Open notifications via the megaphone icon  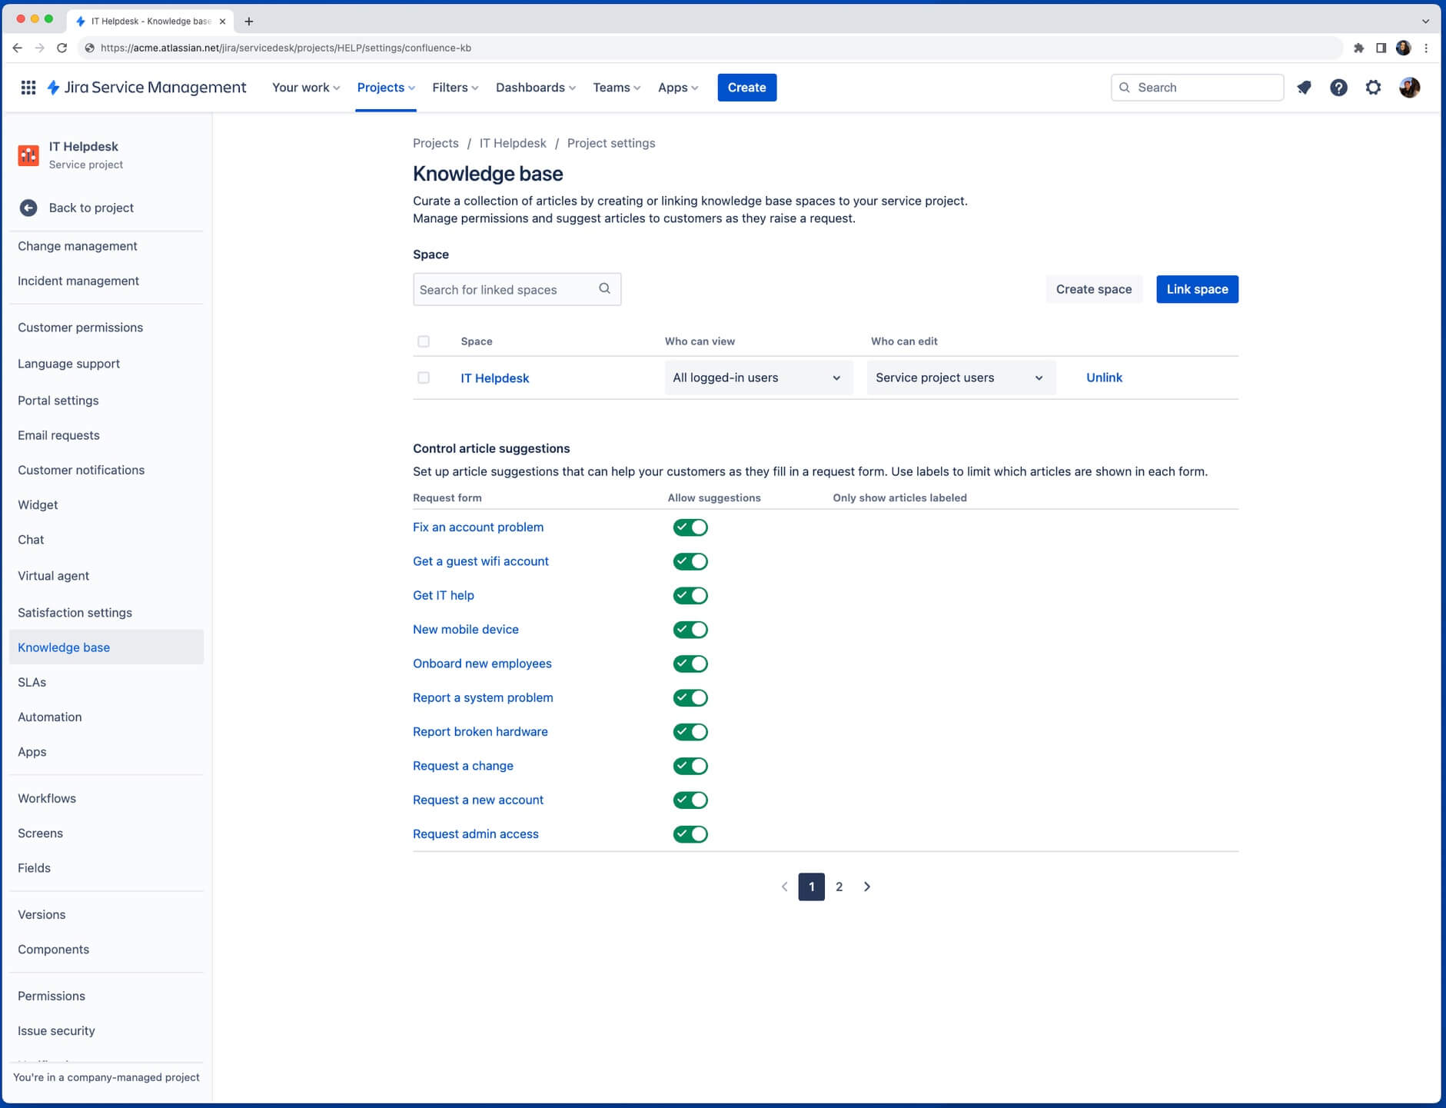(x=1304, y=87)
